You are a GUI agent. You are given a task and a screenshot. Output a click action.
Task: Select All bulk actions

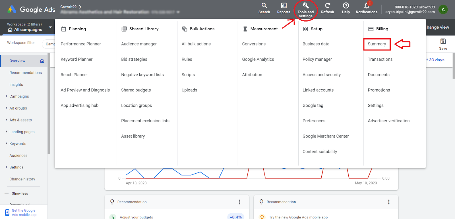point(196,44)
